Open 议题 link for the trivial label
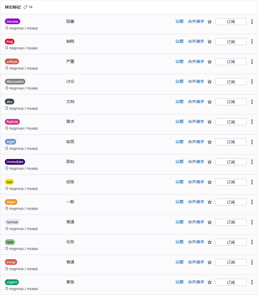This screenshot has height=295, width=258. (179, 262)
